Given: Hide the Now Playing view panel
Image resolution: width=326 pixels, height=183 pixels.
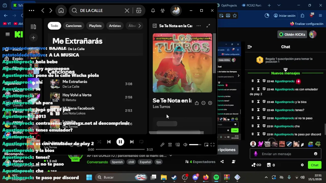Looking at the screenshot, I should (155, 26).
